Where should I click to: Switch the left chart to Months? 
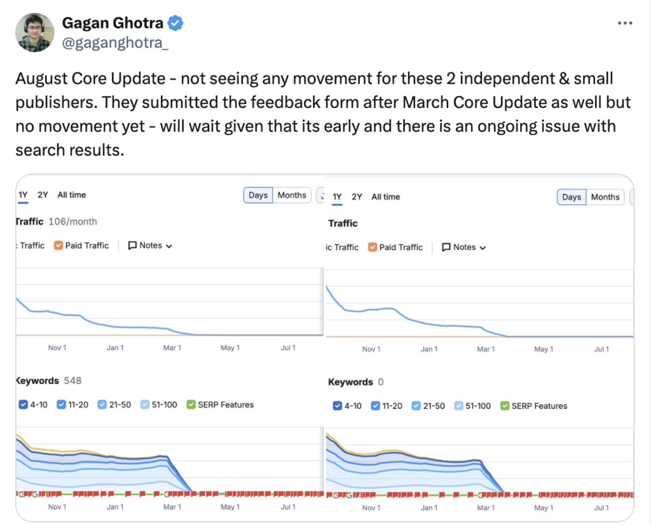[x=292, y=195]
